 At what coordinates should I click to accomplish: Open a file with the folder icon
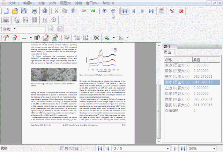pos(15,11)
